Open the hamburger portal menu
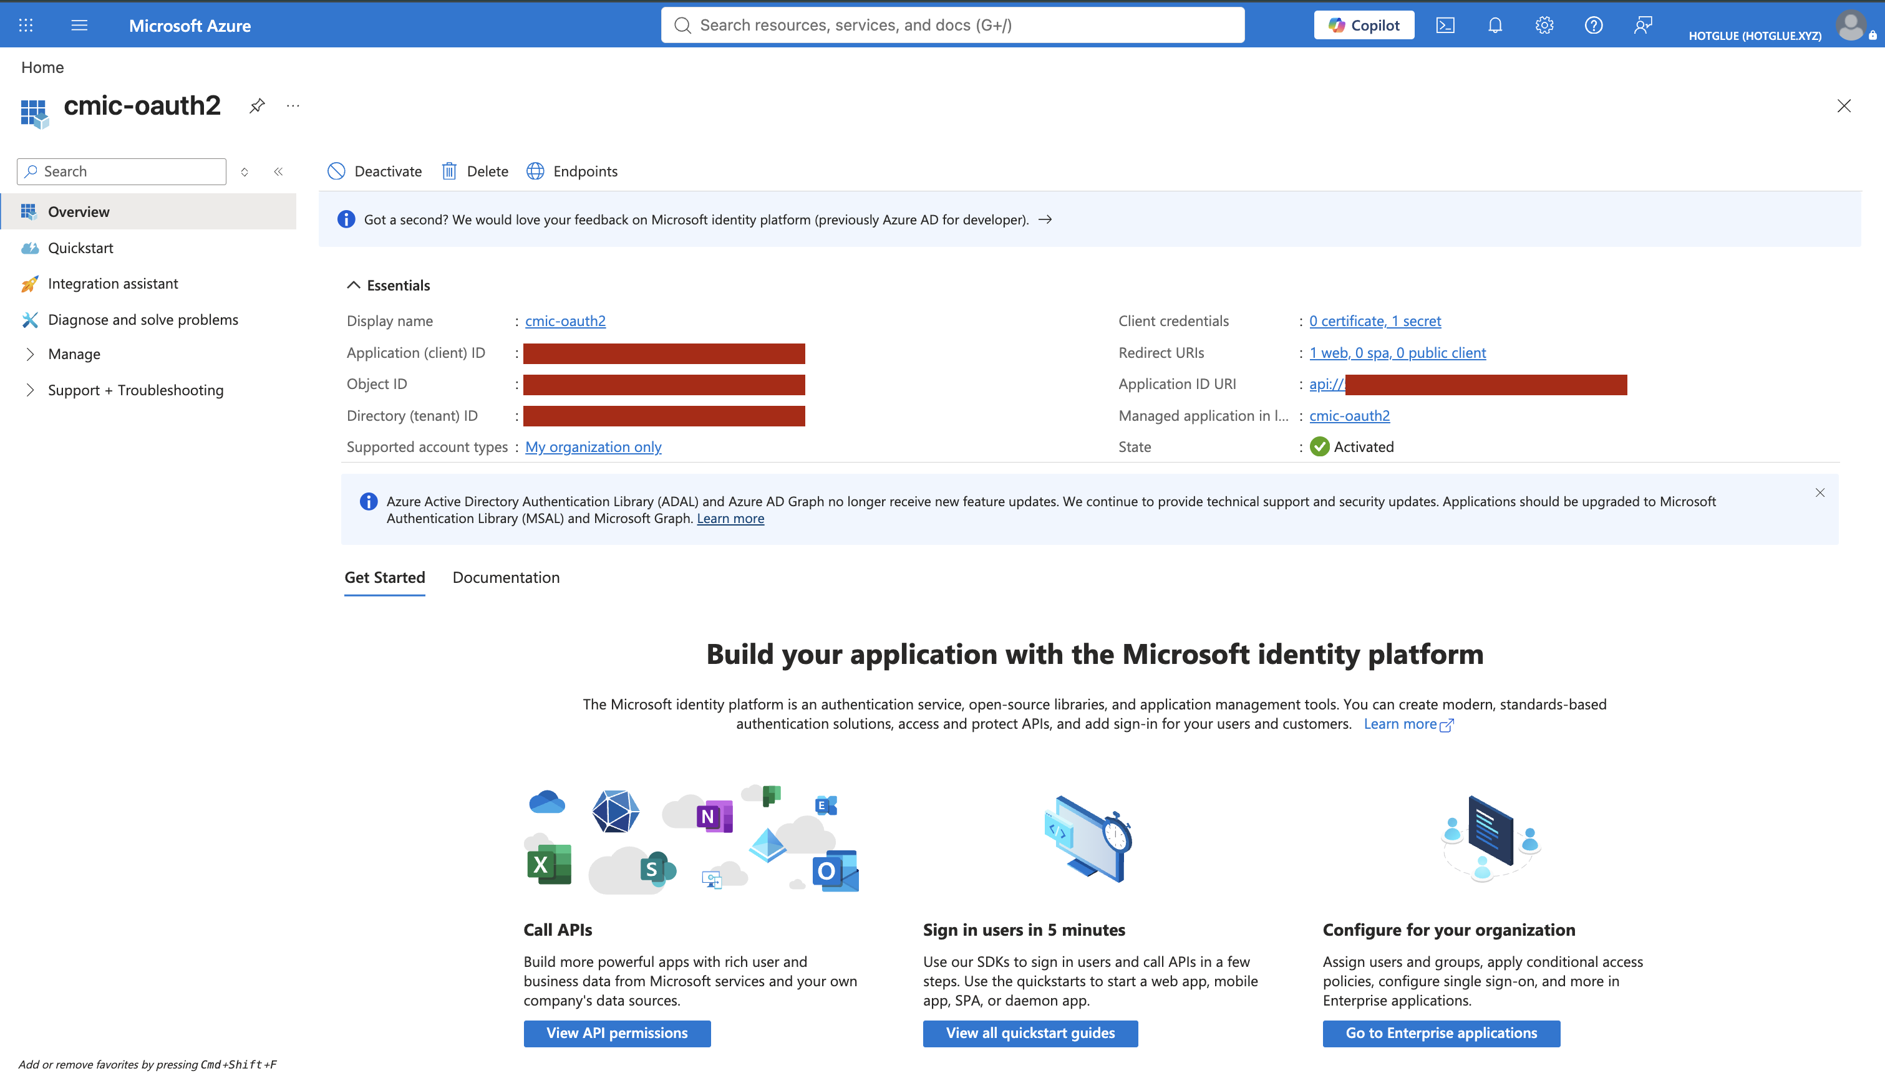 pyautogui.click(x=79, y=25)
